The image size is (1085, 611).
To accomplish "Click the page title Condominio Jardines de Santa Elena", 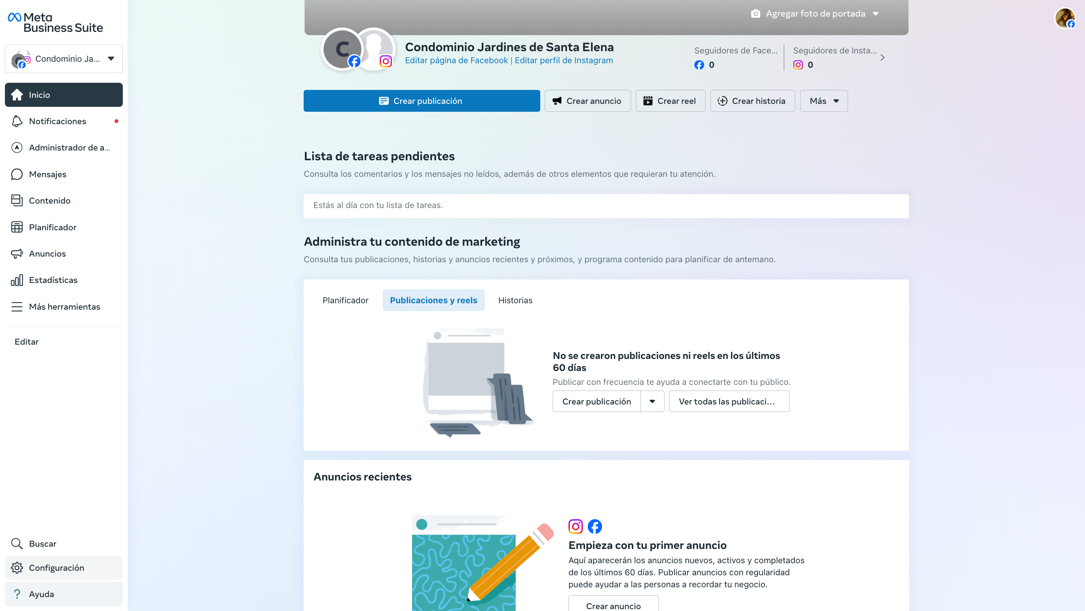I will click(509, 47).
